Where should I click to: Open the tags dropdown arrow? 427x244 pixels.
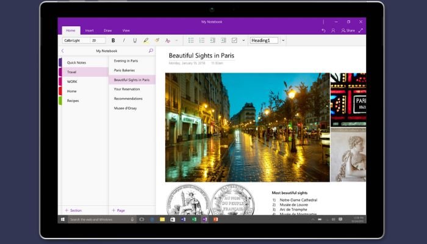click(x=243, y=40)
